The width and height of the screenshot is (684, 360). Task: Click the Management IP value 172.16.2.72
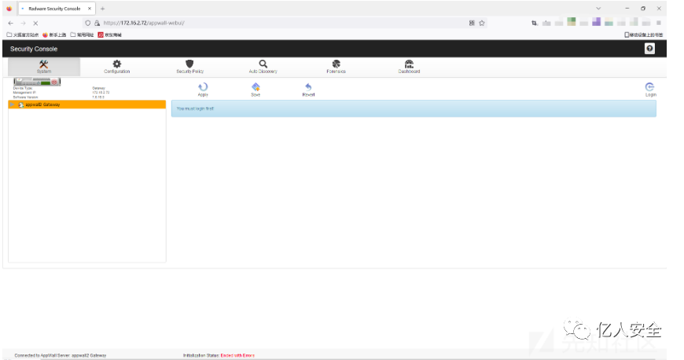[101, 93]
